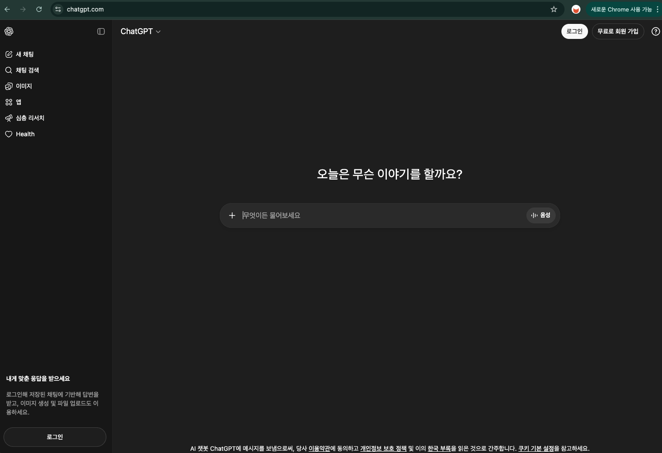Viewport: 662px width, 453px height.
Task: Open 채팅 검색 to search chats
Action: [56, 70]
